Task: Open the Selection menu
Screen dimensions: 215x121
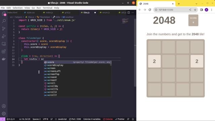Action: tap(17, 8)
